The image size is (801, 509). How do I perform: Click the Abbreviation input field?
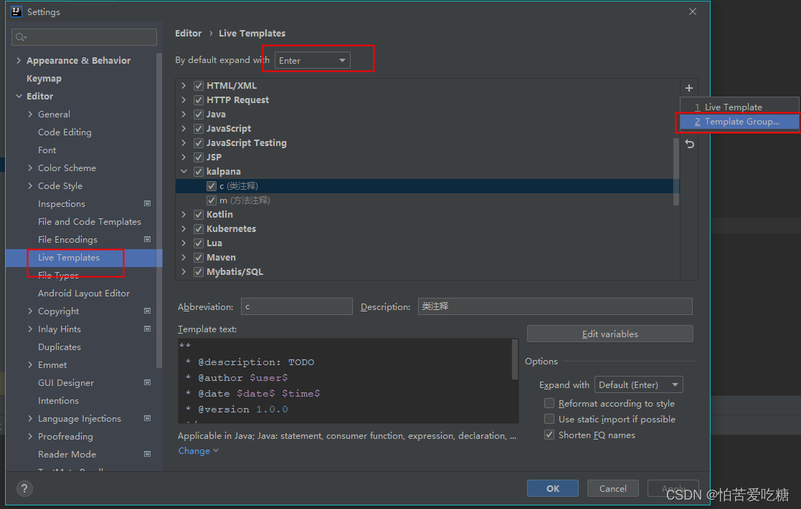click(x=297, y=306)
